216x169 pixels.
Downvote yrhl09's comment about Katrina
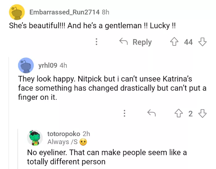(202, 114)
